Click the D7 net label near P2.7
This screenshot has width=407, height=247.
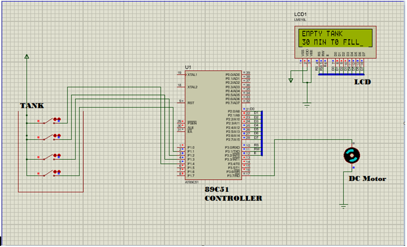tap(256, 138)
